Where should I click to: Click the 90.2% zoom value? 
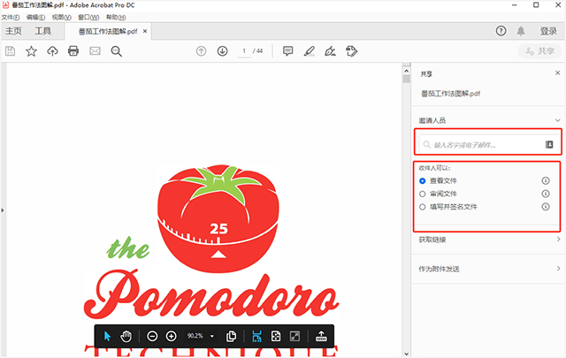(195, 336)
